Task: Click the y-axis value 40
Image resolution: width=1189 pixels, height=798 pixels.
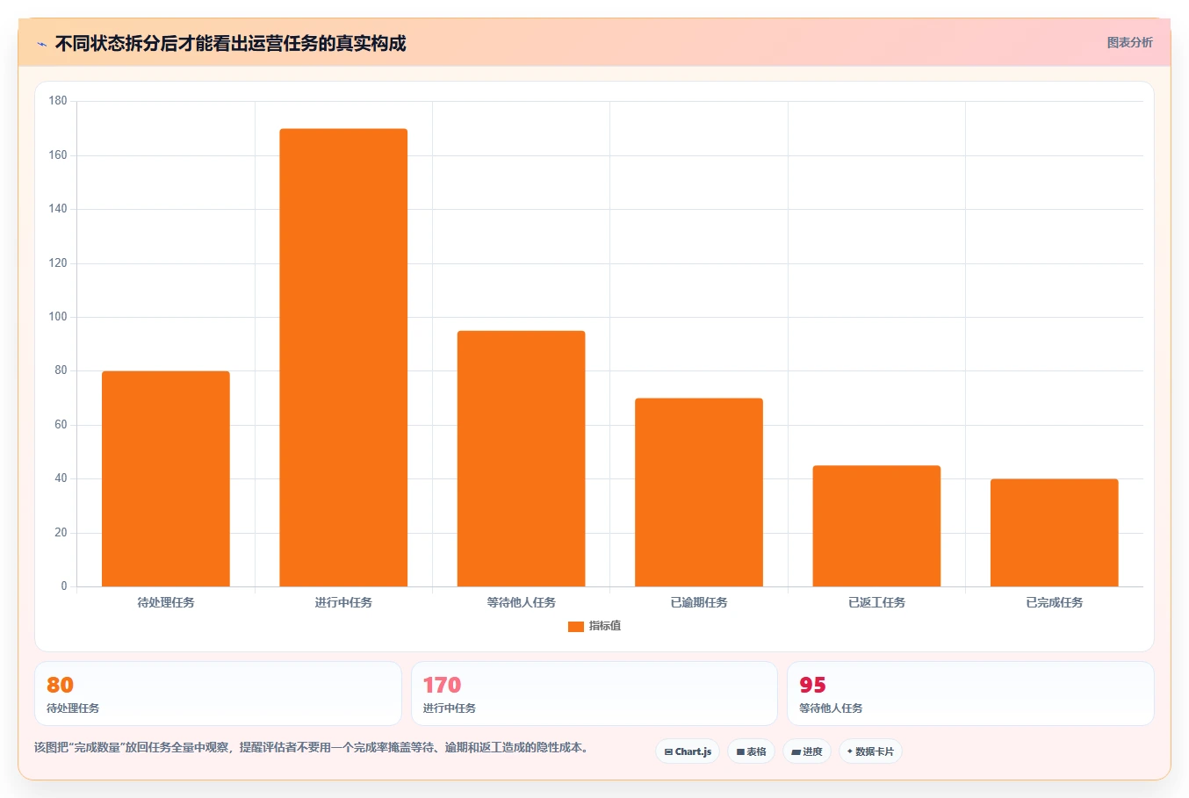Action: 61,478
